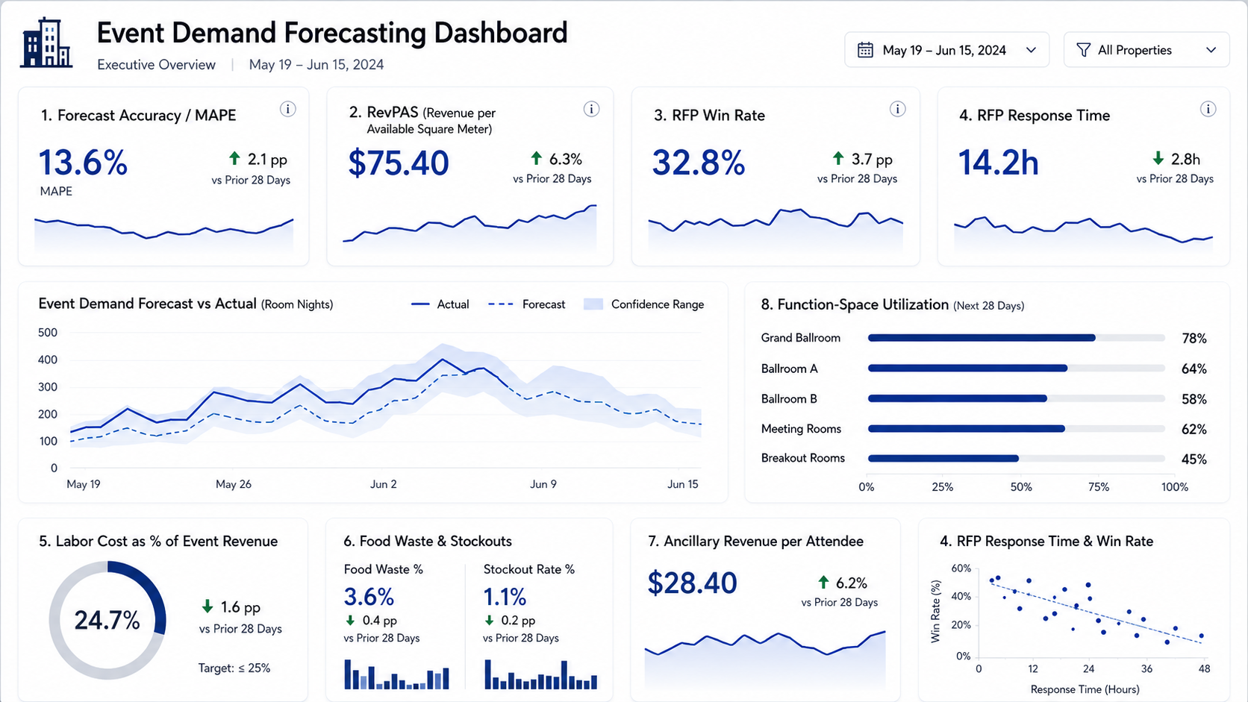Click the Response Time (Hours) axis label
The width and height of the screenshot is (1248, 702).
tap(1085, 689)
